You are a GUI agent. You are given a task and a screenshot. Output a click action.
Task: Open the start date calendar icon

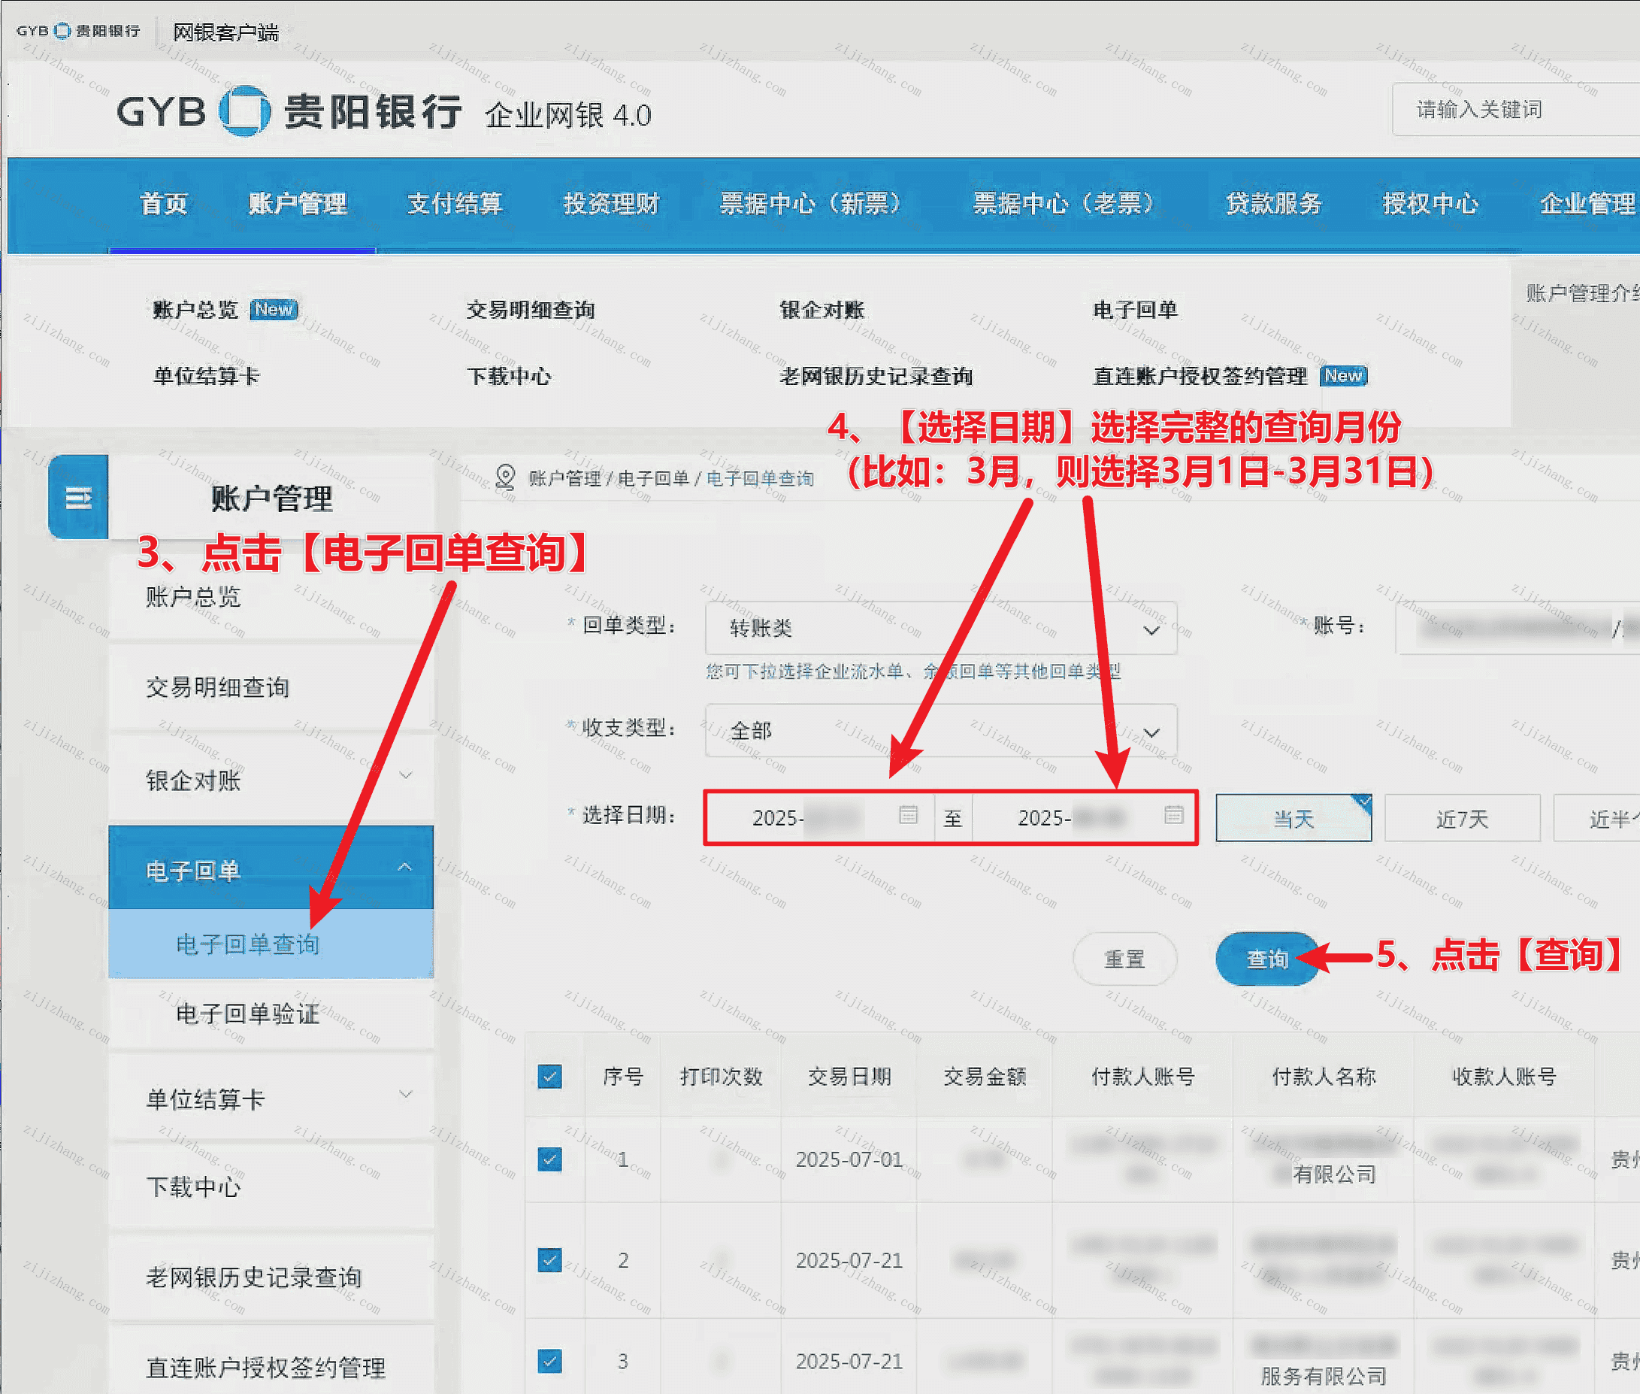tap(908, 814)
